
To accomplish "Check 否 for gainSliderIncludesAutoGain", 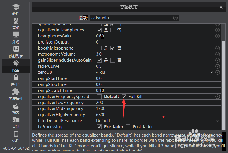I will click(113, 60).
